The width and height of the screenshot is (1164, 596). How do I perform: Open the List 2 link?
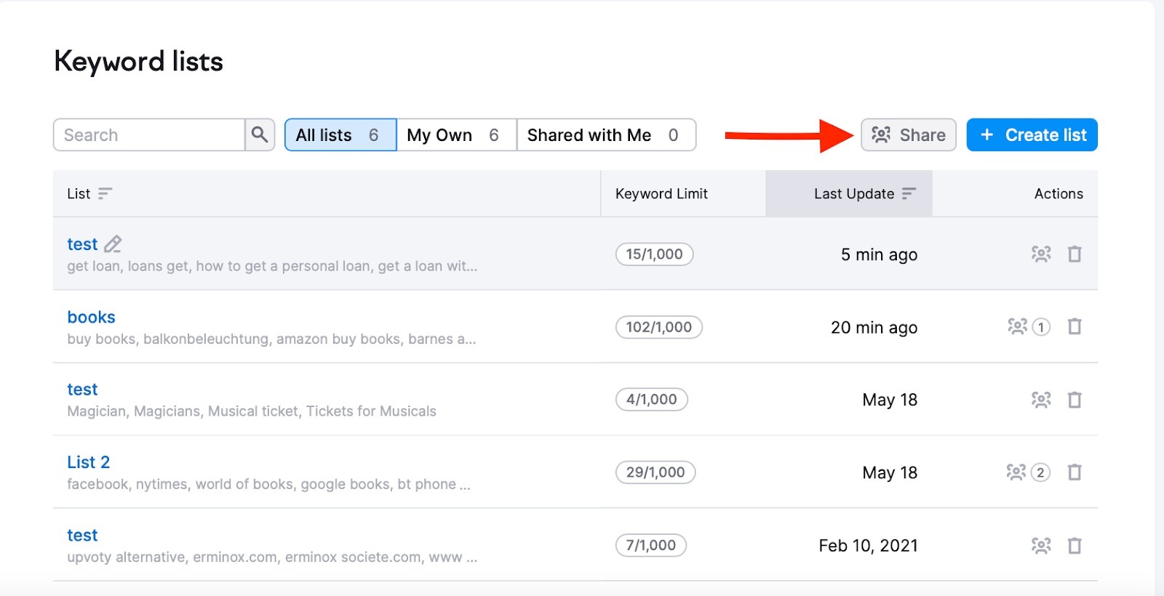click(x=88, y=462)
